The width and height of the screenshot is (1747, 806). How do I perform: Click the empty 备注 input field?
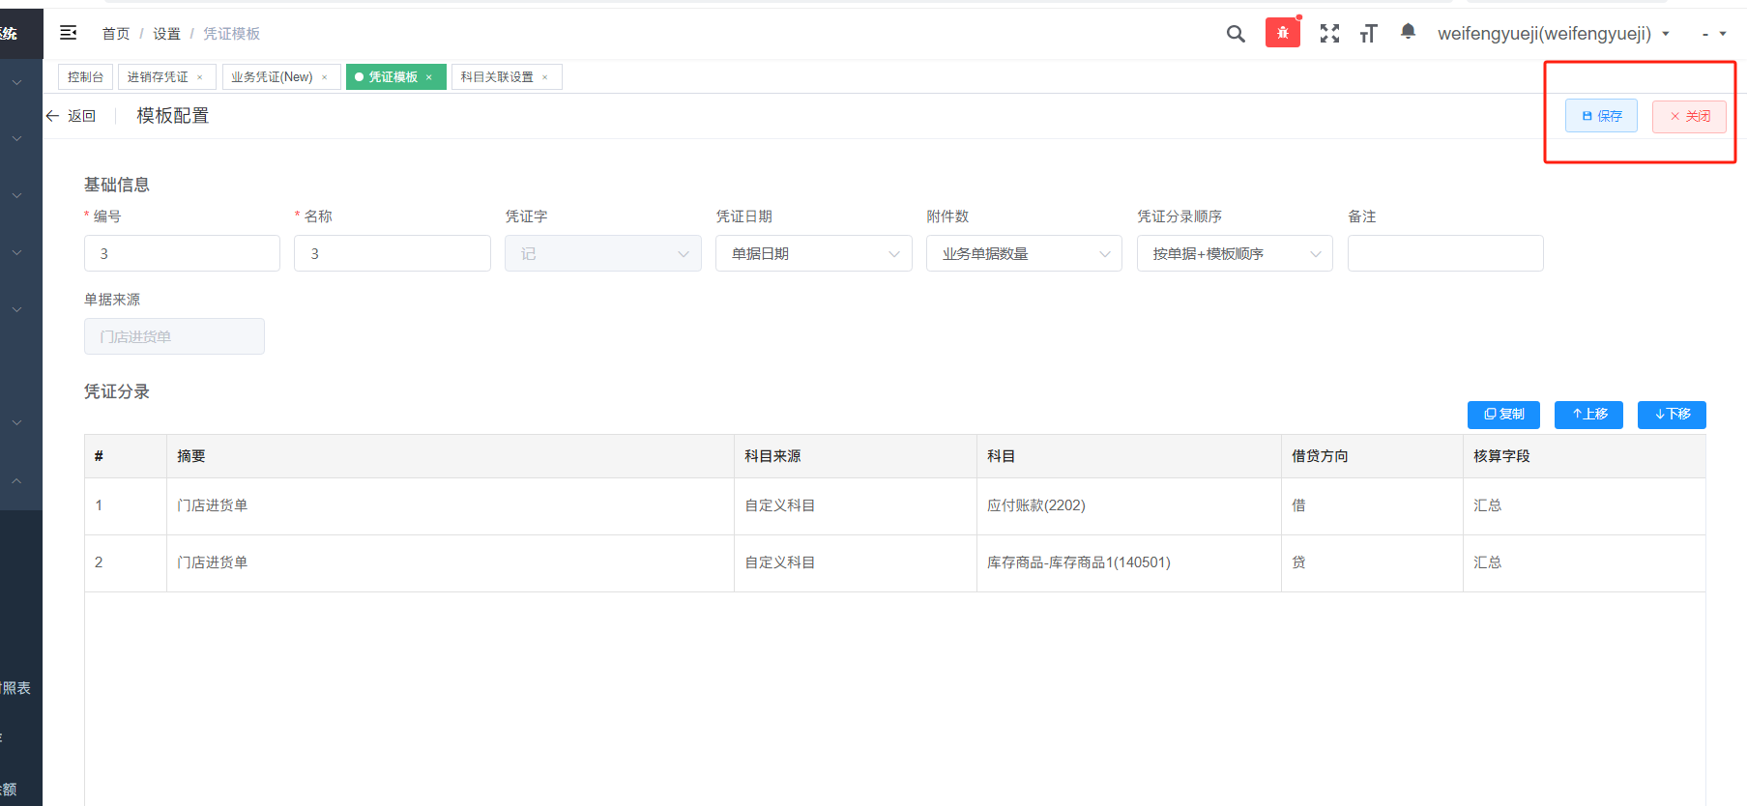coord(1445,253)
